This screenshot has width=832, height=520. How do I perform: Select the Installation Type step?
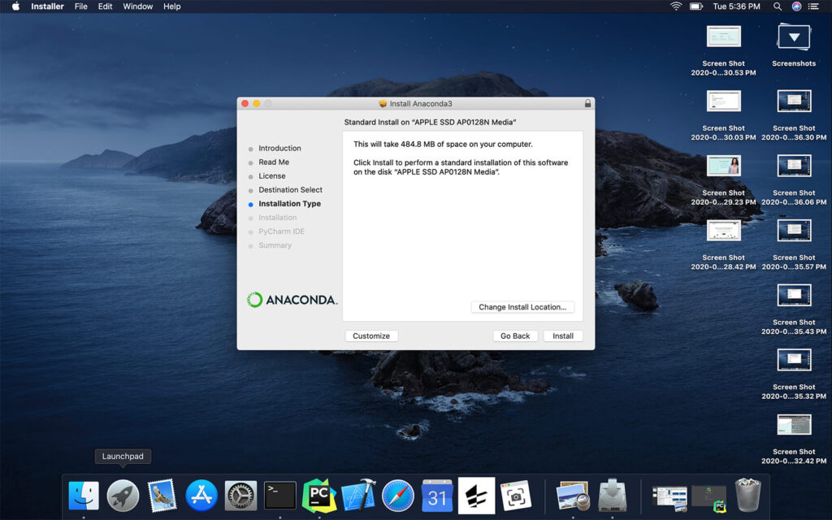point(290,204)
